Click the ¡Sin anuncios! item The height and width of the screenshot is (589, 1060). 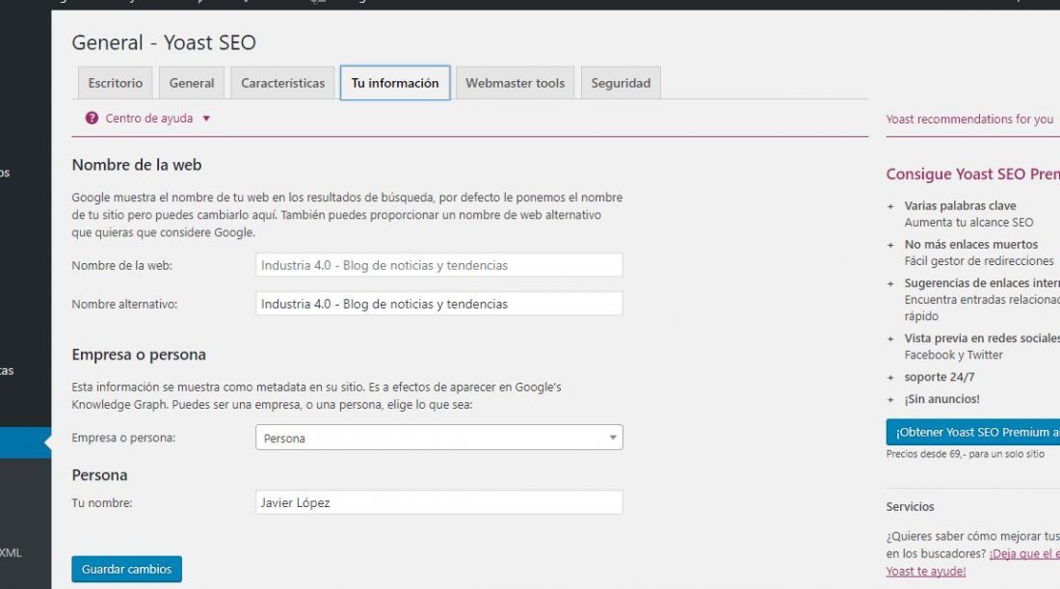pyautogui.click(x=941, y=399)
